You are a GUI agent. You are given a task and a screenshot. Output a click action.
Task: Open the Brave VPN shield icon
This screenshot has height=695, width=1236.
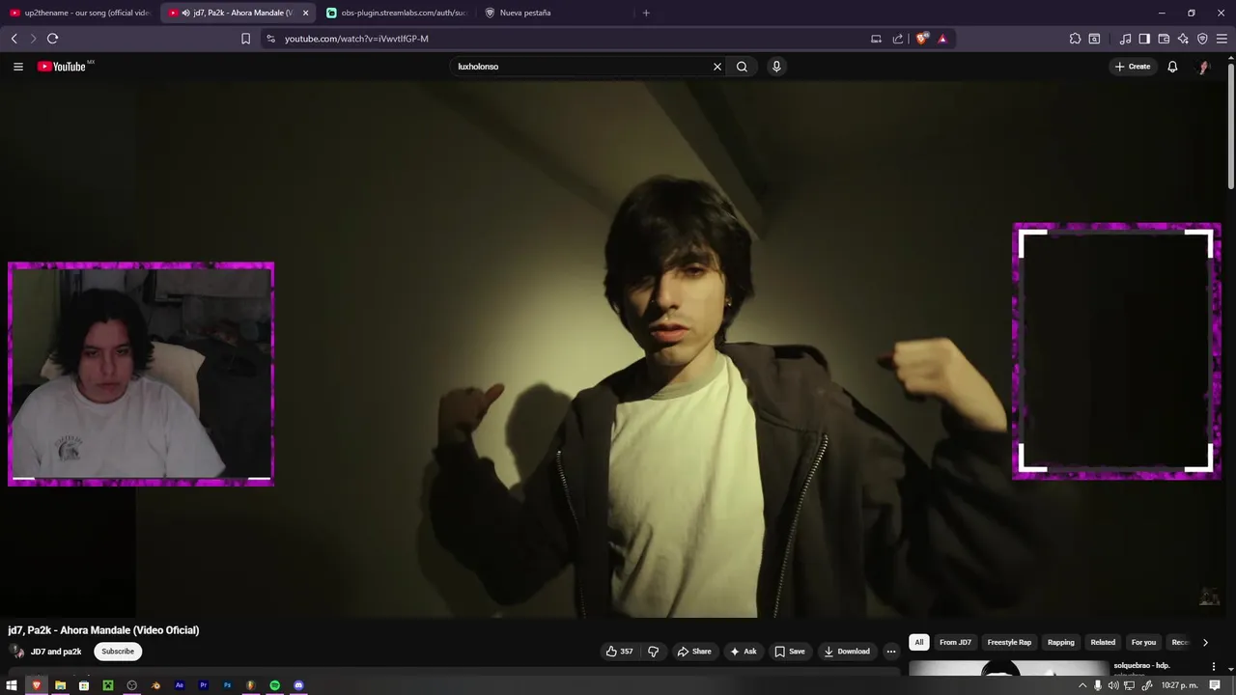tap(1202, 39)
